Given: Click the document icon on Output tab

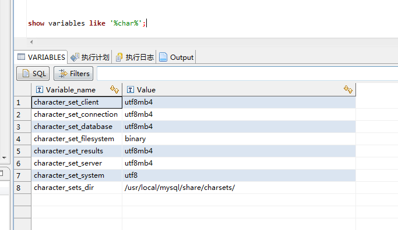Looking at the screenshot, I should pos(163,57).
